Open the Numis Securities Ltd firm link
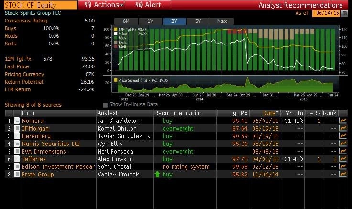The height and width of the screenshot is (209, 352). [x=51, y=143]
